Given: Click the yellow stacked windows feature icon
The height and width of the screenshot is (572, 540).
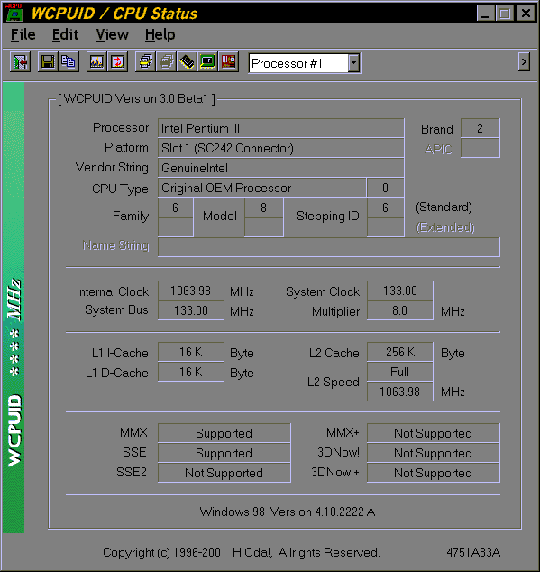Looking at the screenshot, I should pyautogui.click(x=145, y=61).
